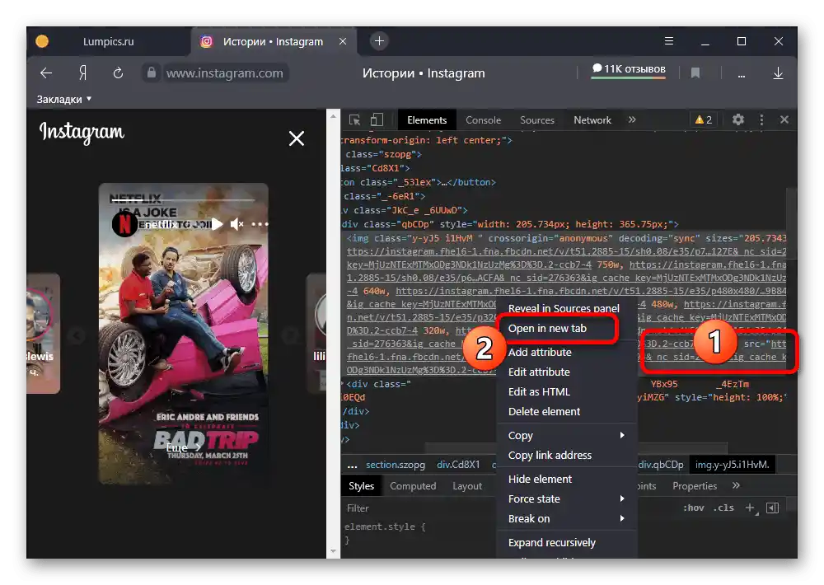
Task: Open the address bar three-dots menu
Action: coord(742,76)
